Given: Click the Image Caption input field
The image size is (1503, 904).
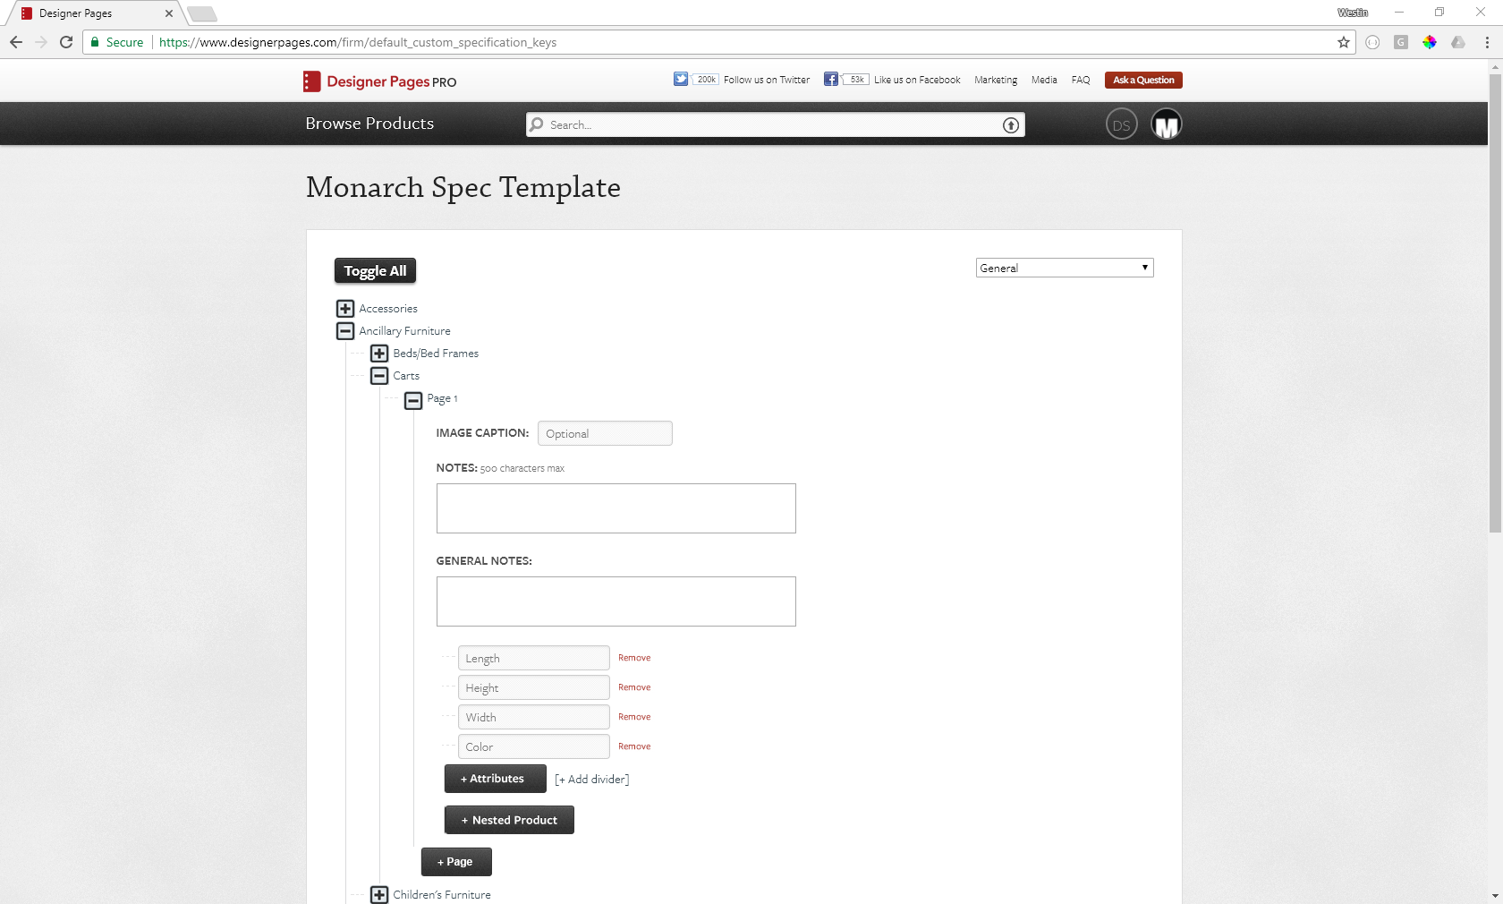Looking at the screenshot, I should [605, 433].
